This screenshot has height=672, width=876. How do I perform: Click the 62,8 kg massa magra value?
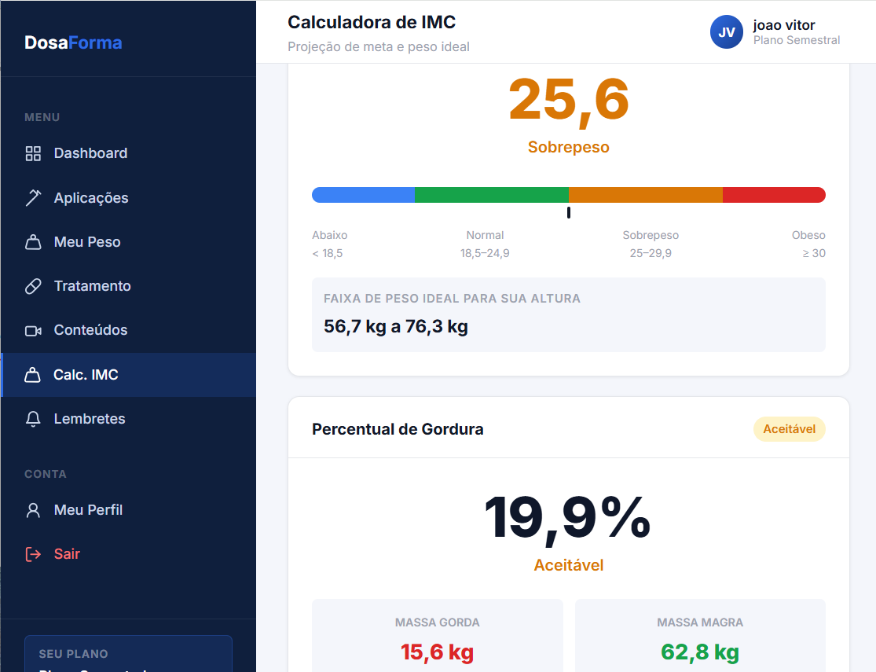700,652
